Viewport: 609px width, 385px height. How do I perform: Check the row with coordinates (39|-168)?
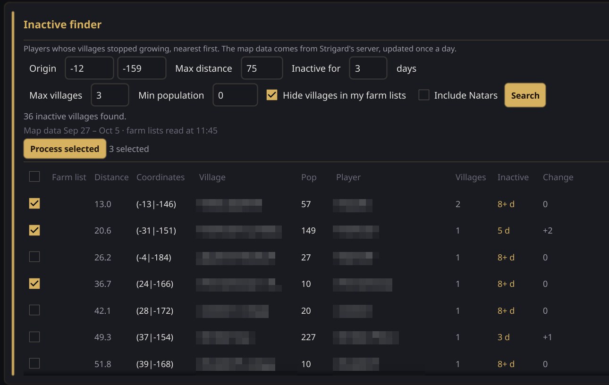(x=34, y=363)
